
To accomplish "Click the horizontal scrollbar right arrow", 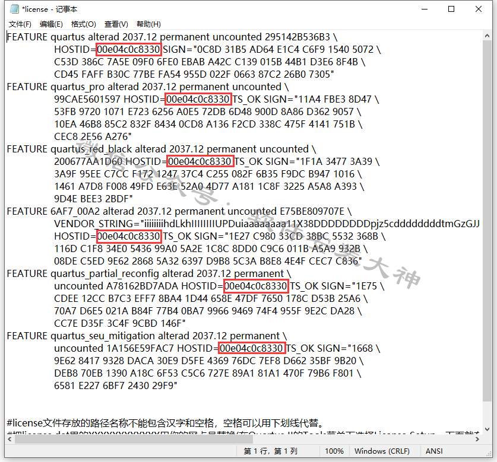I will tap(477, 439).
